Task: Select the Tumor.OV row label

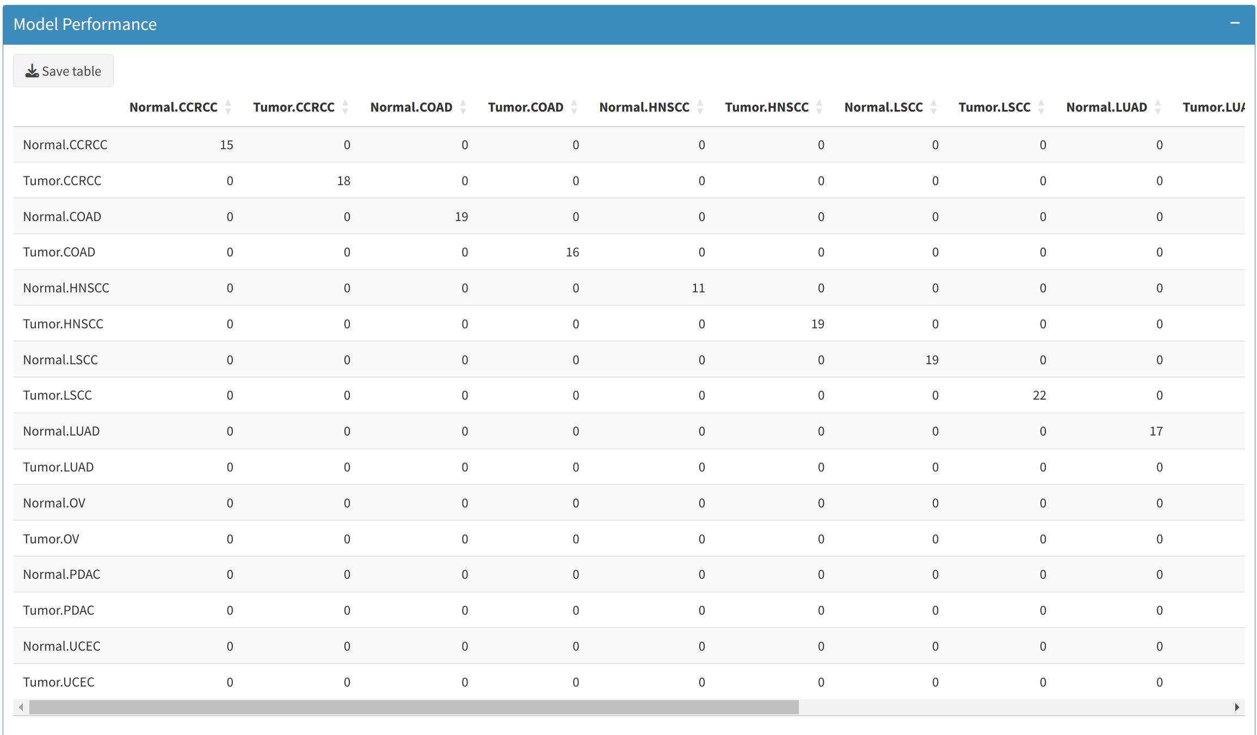Action: [x=51, y=539]
